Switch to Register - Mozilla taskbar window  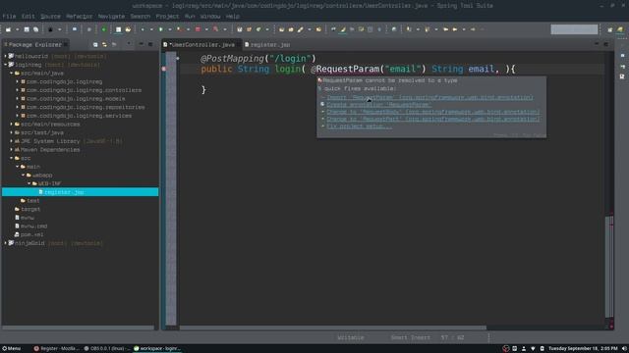tap(57, 349)
